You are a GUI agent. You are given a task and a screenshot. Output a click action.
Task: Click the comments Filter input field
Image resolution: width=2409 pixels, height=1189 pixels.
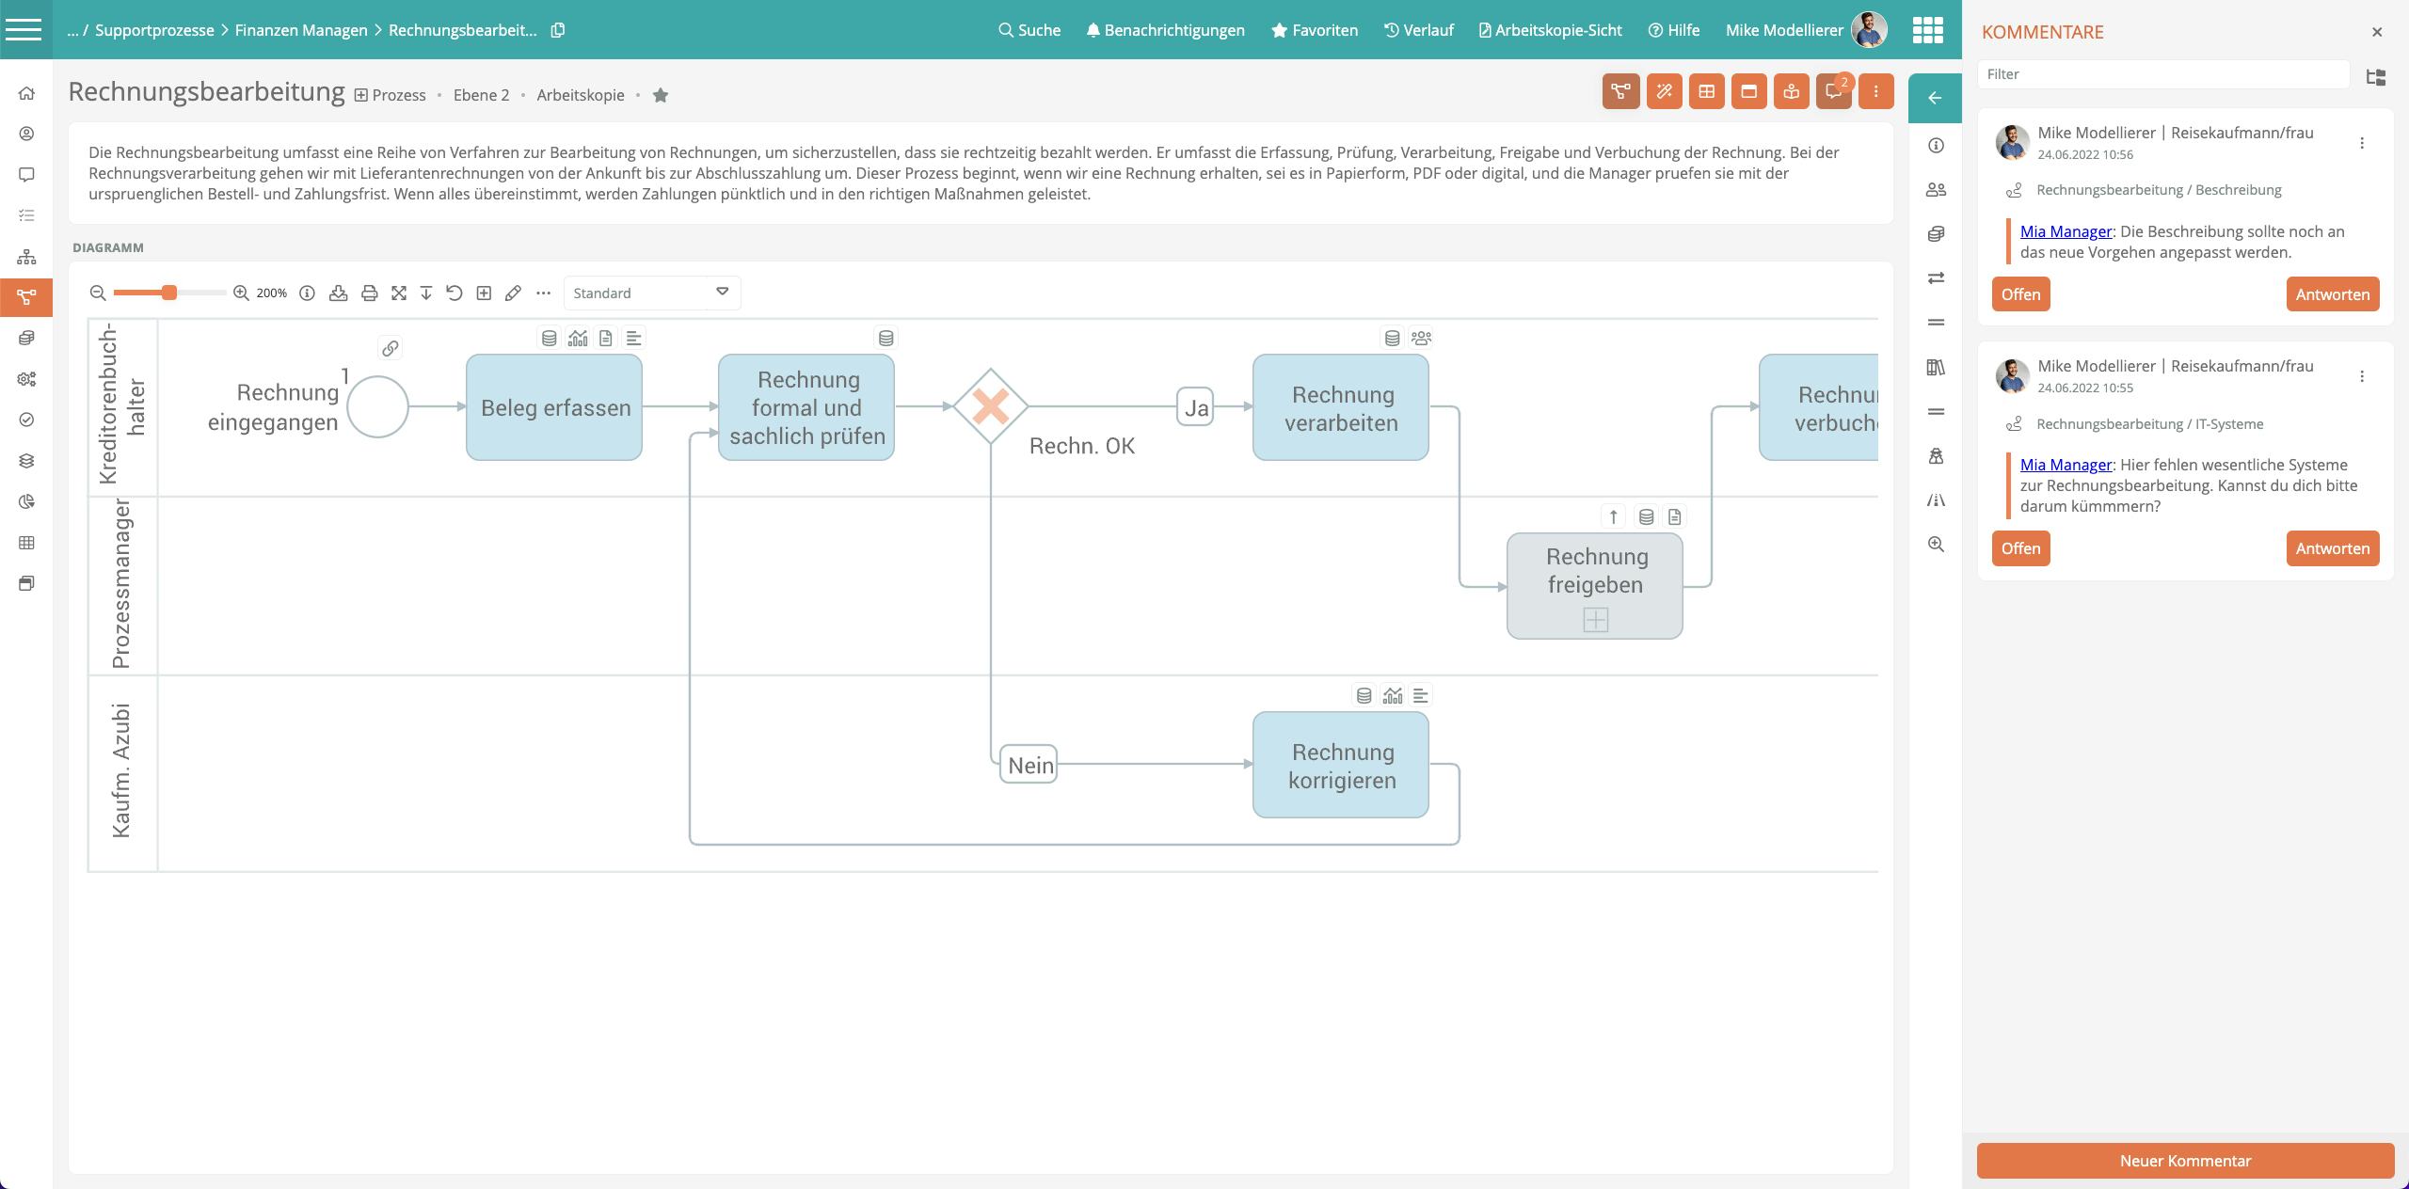click(2162, 74)
